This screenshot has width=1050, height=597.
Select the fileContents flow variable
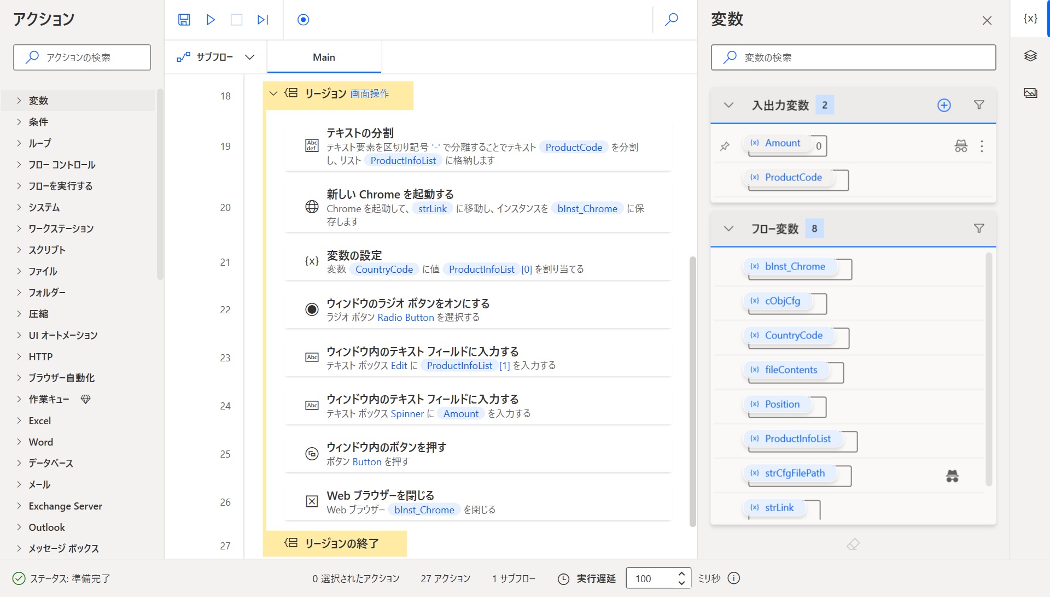tap(786, 370)
